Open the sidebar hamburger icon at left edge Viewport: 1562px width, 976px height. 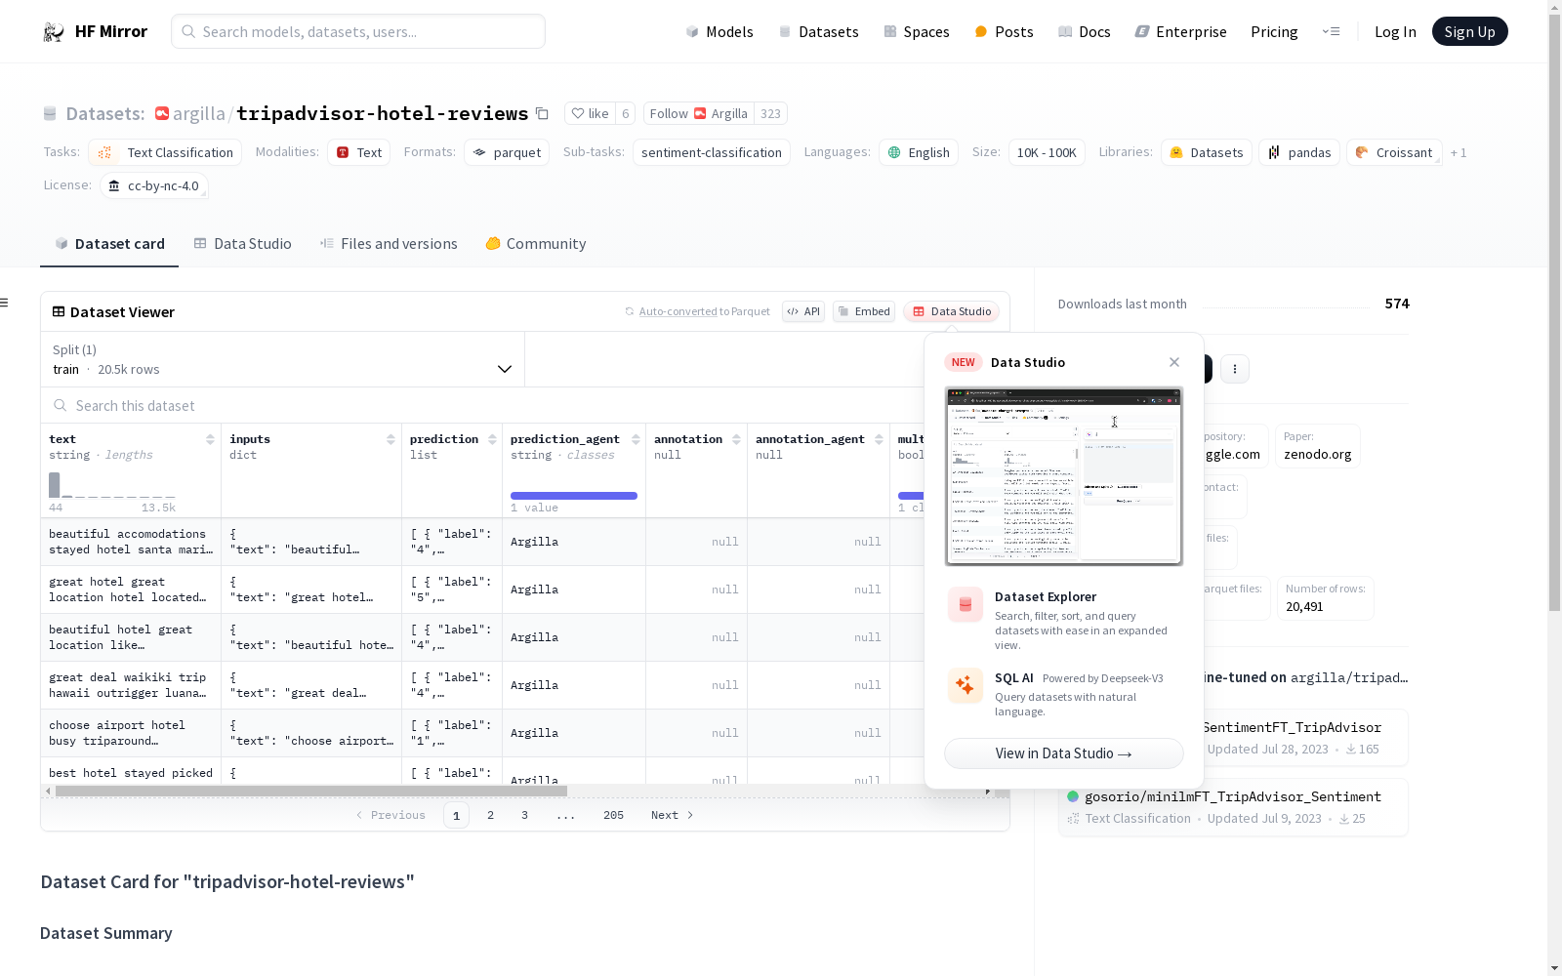pos(5,303)
